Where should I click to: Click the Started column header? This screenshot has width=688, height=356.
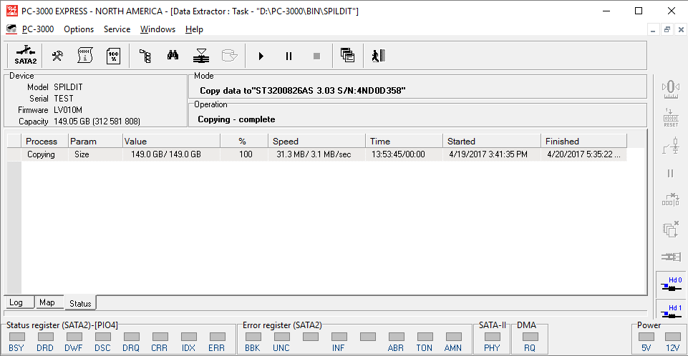point(492,142)
